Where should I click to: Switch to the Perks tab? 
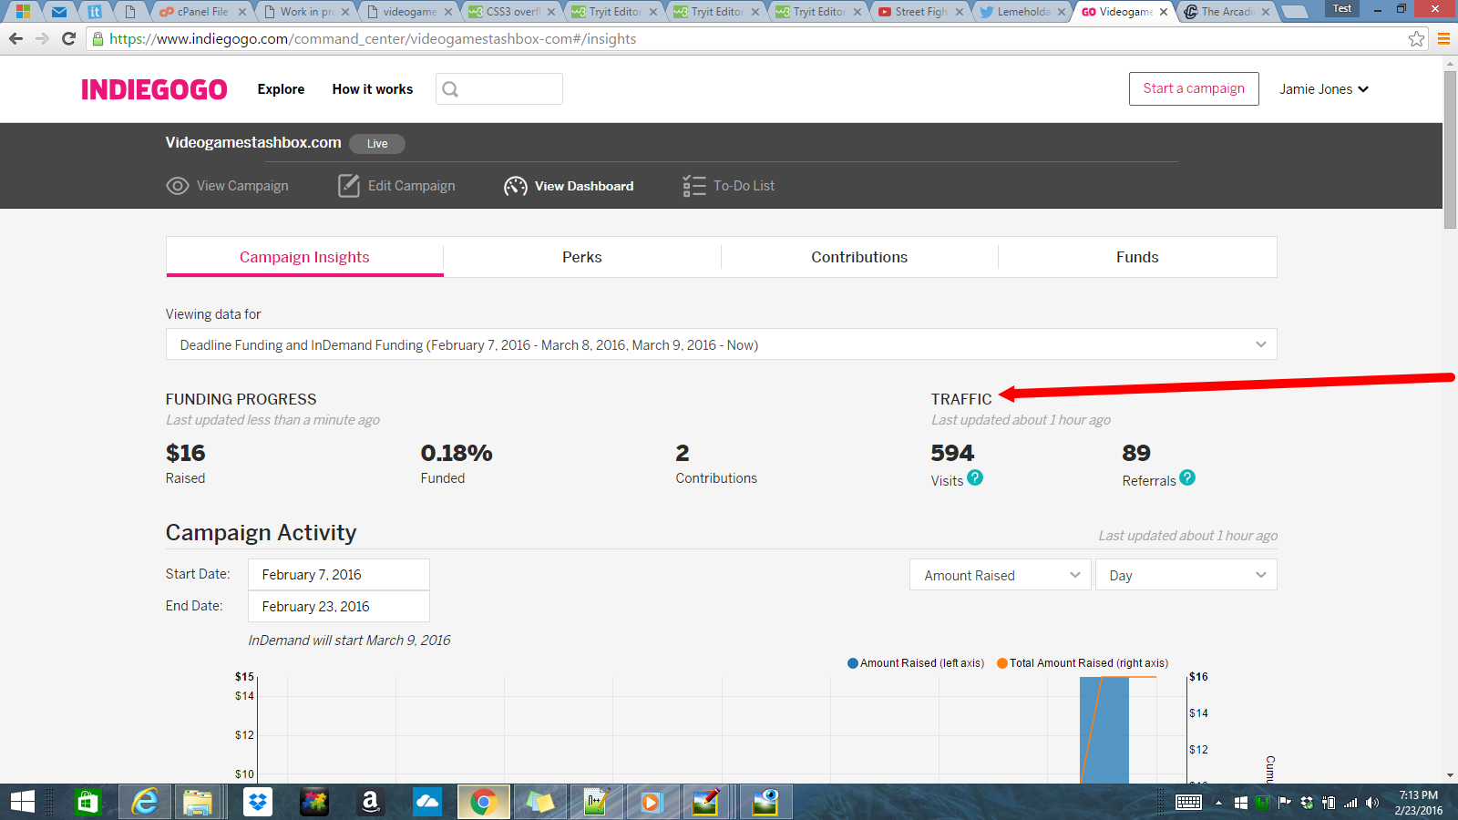pyautogui.click(x=581, y=257)
